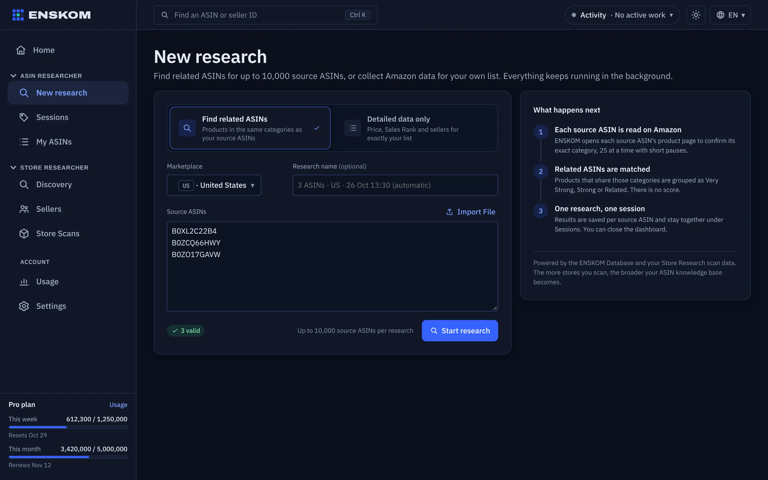Open the EN language dropdown
The width and height of the screenshot is (768, 480).
click(x=730, y=15)
